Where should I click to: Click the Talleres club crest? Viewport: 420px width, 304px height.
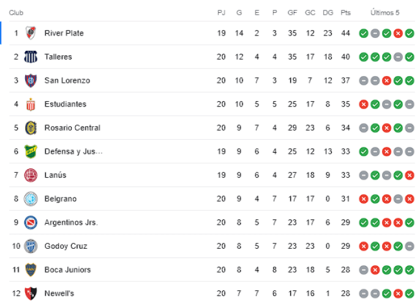[x=31, y=57]
